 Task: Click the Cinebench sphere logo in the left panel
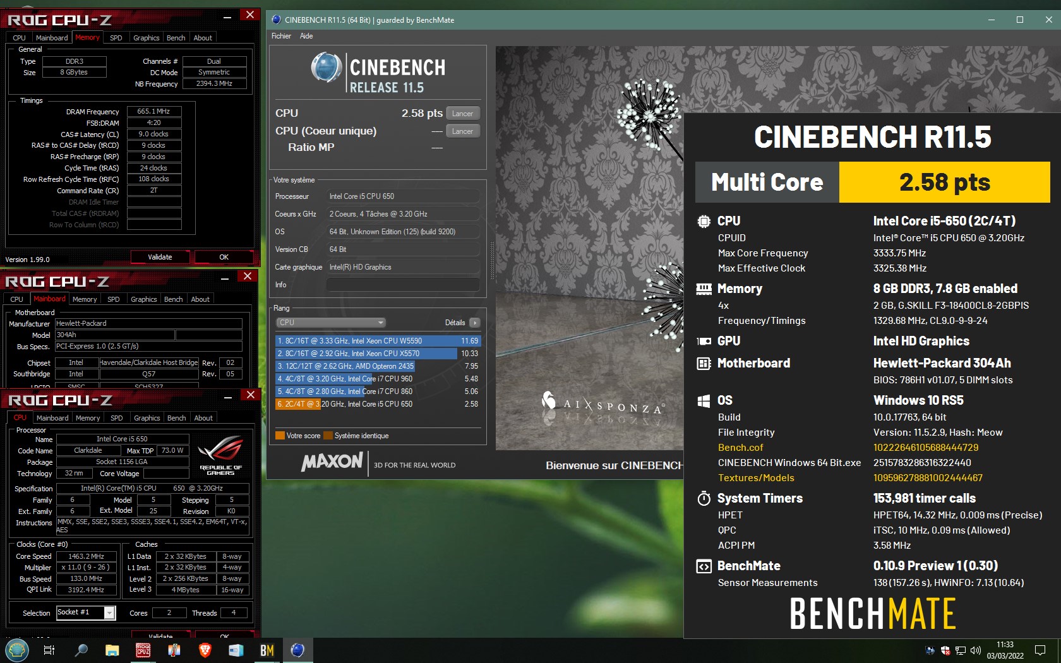327,68
